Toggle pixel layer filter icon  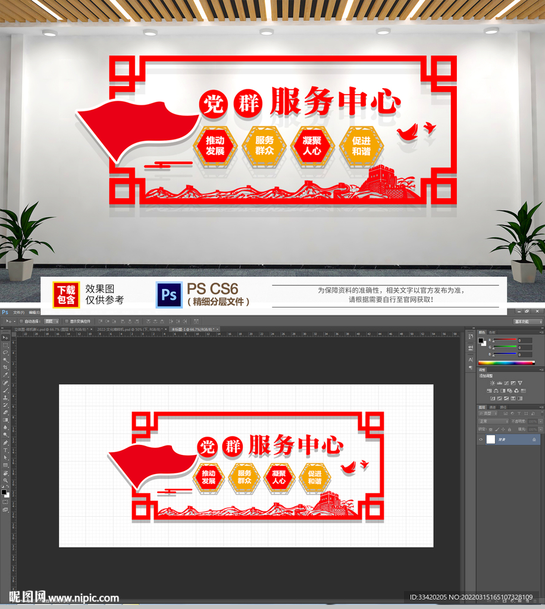[x=506, y=413]
